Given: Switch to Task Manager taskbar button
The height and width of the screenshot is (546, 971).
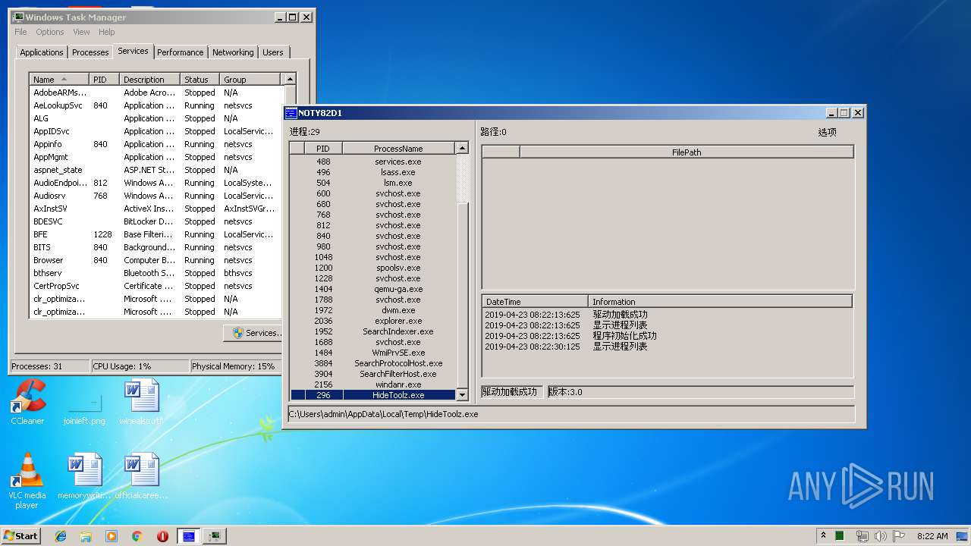Looking at the screenshot, I should [x=215, y=536].
